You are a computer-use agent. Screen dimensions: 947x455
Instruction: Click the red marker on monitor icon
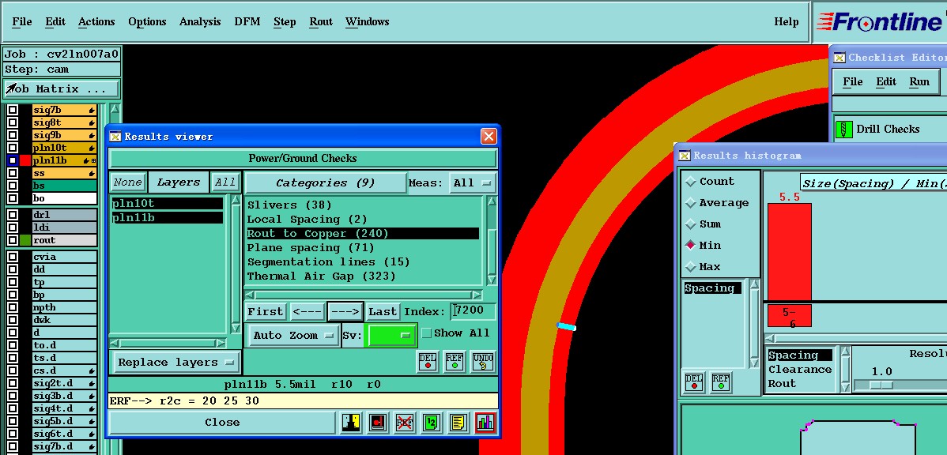378,423
